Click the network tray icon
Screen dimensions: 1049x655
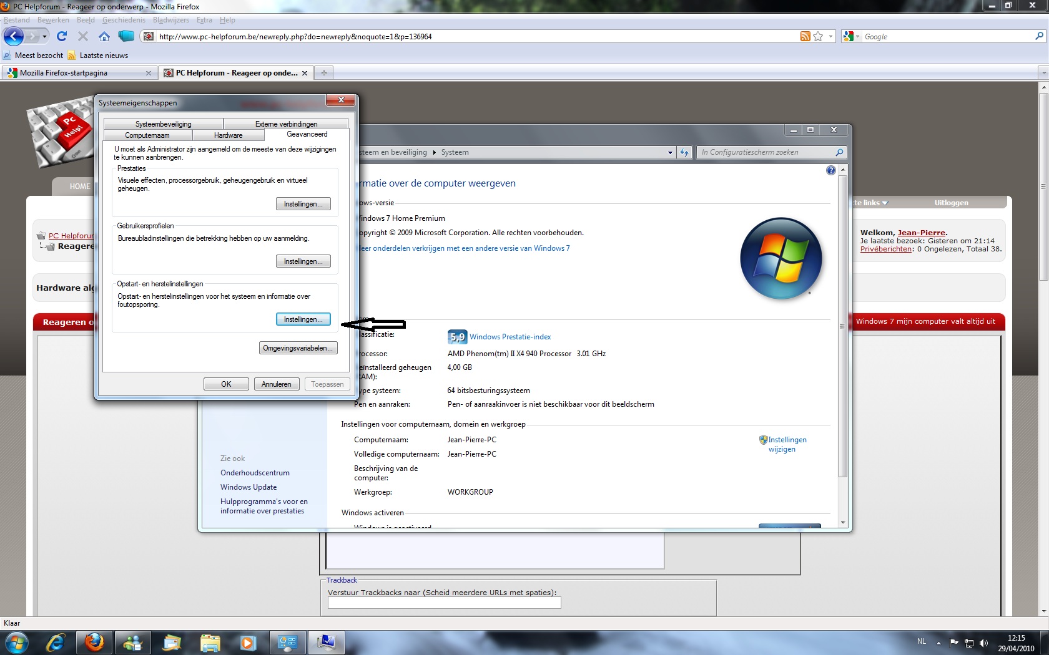tap(968, 643)
